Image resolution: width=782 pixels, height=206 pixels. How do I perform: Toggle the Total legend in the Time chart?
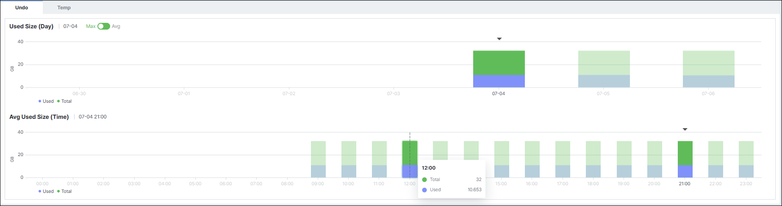(64, 191)
